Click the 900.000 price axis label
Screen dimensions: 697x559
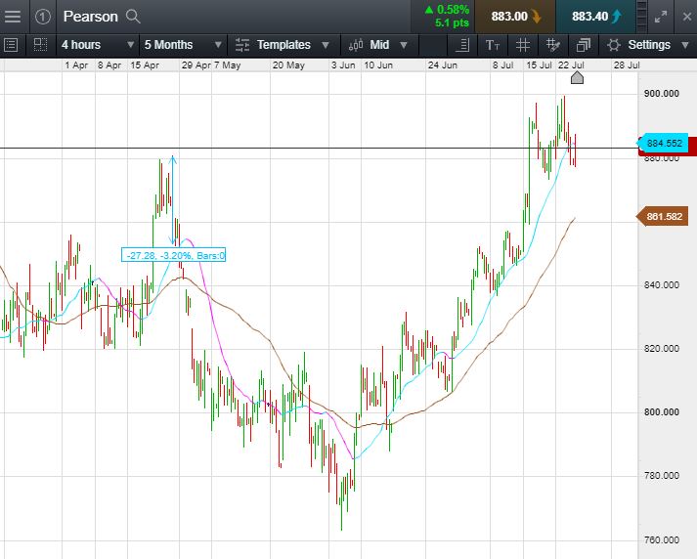coord(662,93)
